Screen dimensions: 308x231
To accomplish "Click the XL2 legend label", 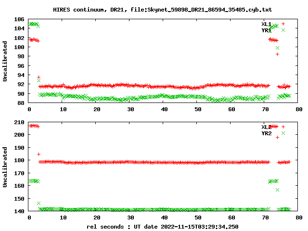I will [x=266, y=127].
